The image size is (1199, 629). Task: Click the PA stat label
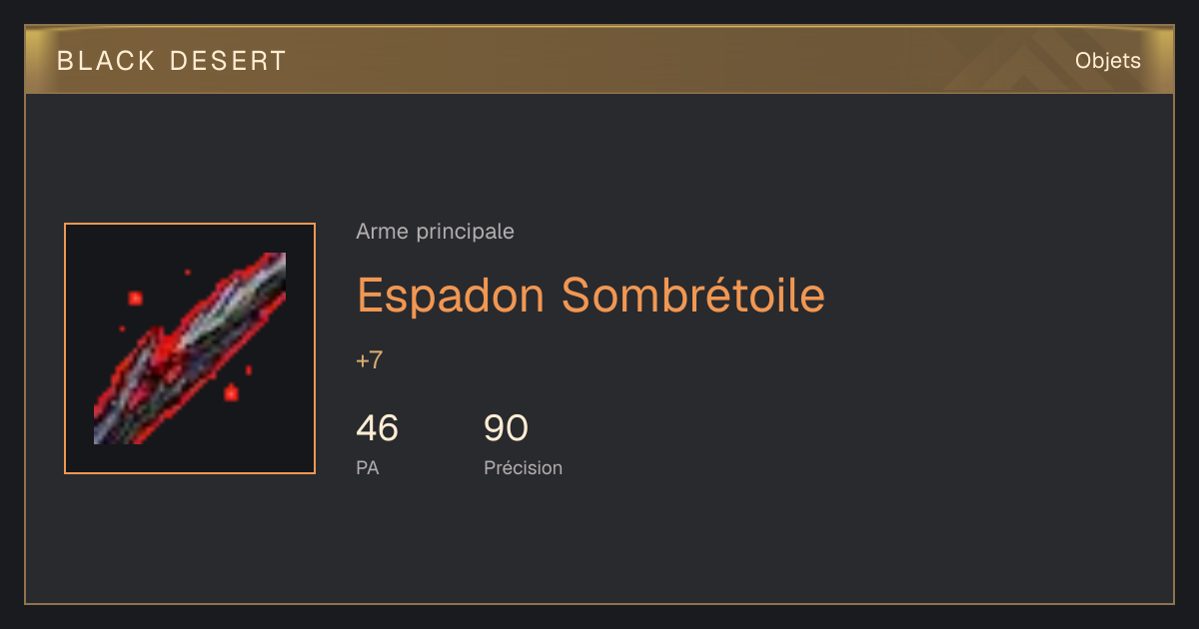click(x=368, y=467)
